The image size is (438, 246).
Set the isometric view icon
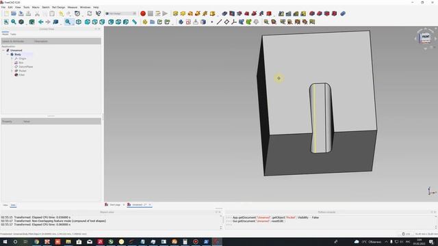tap(79, 22)
